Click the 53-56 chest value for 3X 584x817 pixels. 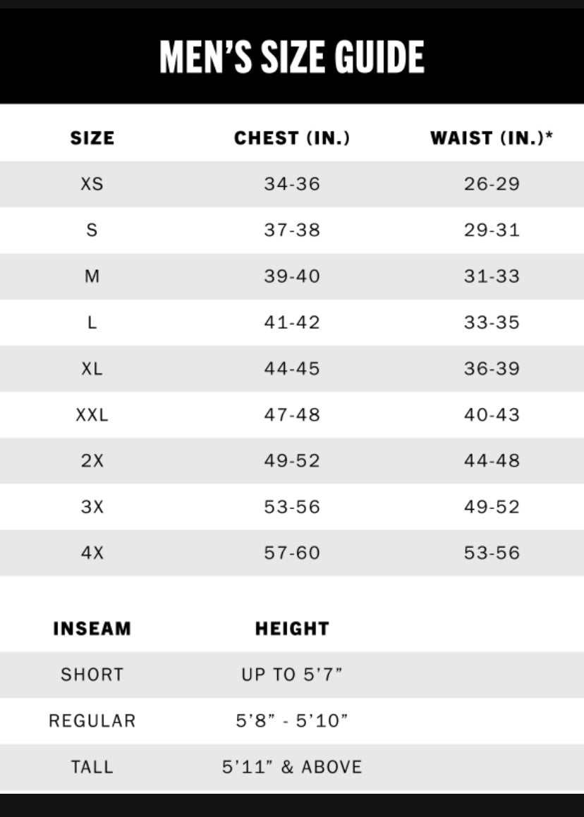(292, 507)
